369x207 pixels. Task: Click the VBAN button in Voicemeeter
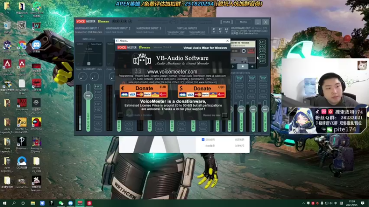[x=226, y=22]
